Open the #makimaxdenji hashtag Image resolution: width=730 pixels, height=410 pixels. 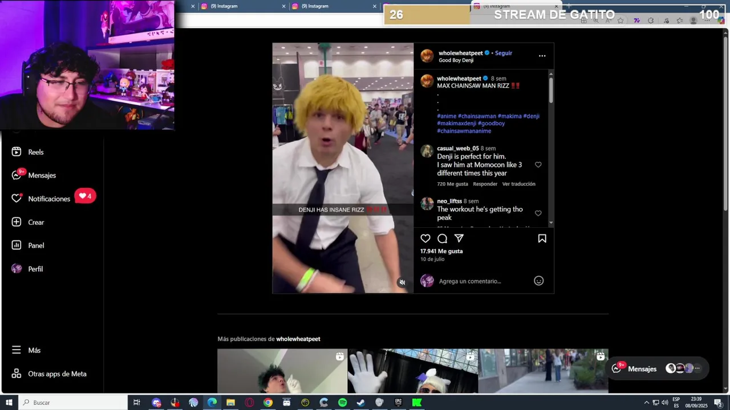click(x=457, y=124)
